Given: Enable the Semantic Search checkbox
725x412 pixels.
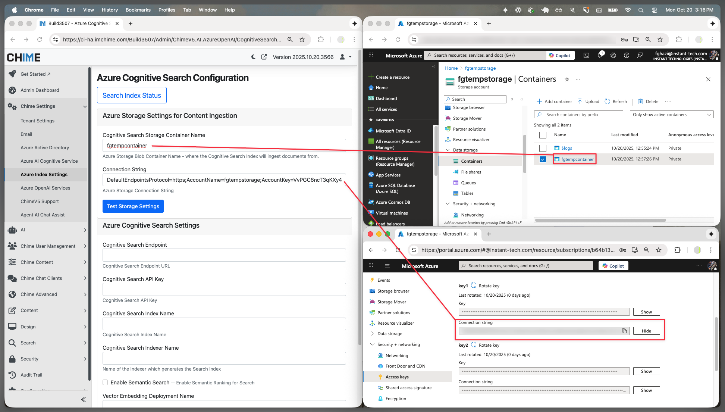Looking at the screenshot, I should coord(105,383).
